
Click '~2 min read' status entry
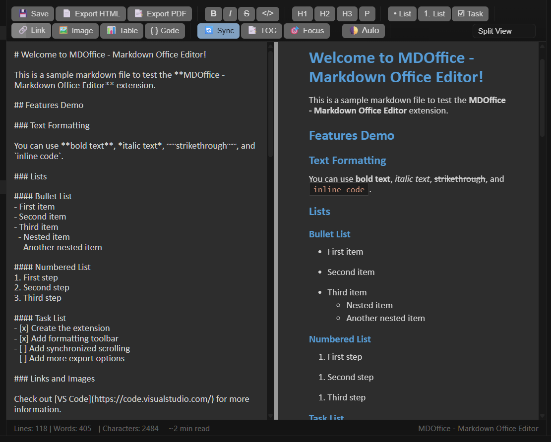coord(189,428)
